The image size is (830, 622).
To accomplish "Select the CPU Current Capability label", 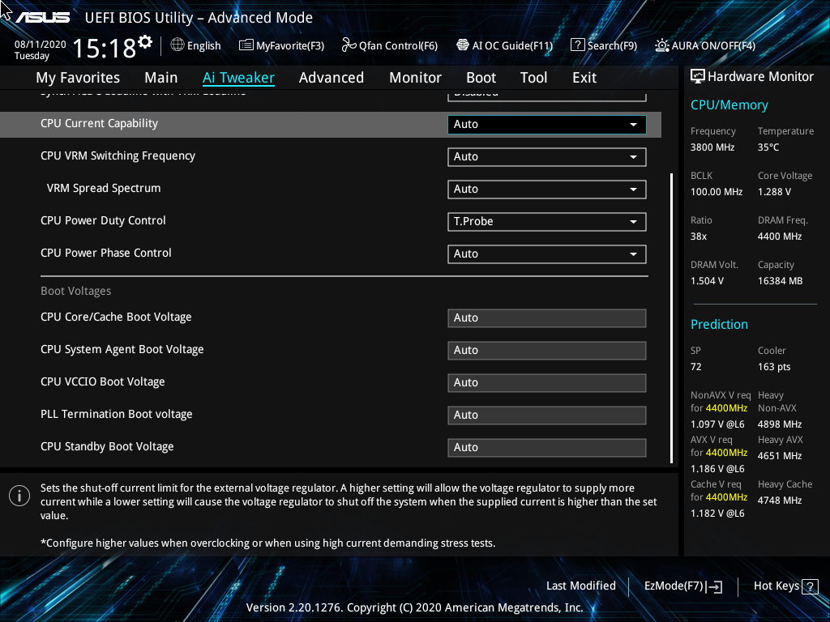I will coord(99,124).
